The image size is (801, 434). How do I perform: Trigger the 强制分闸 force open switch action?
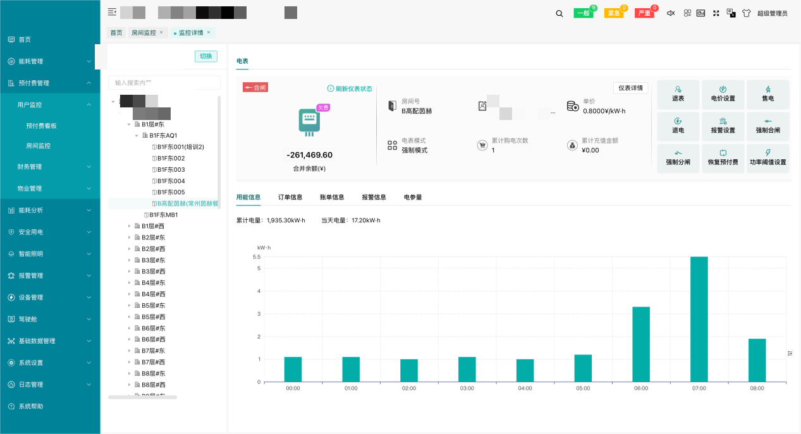click(x=678, y=158)
